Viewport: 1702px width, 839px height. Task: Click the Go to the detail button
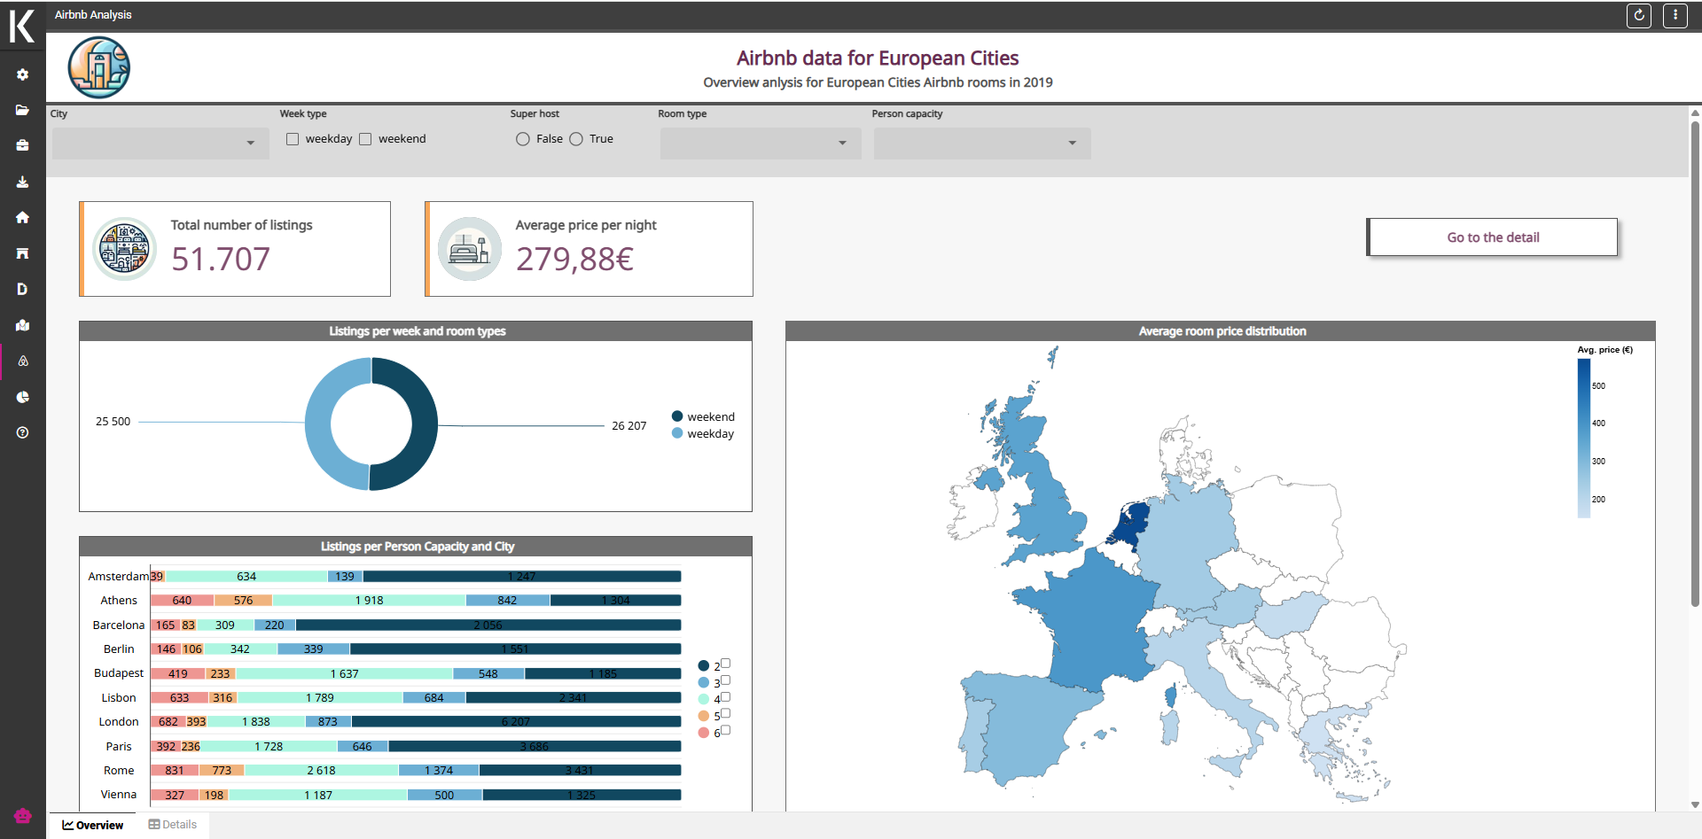tap(1492, 237)
